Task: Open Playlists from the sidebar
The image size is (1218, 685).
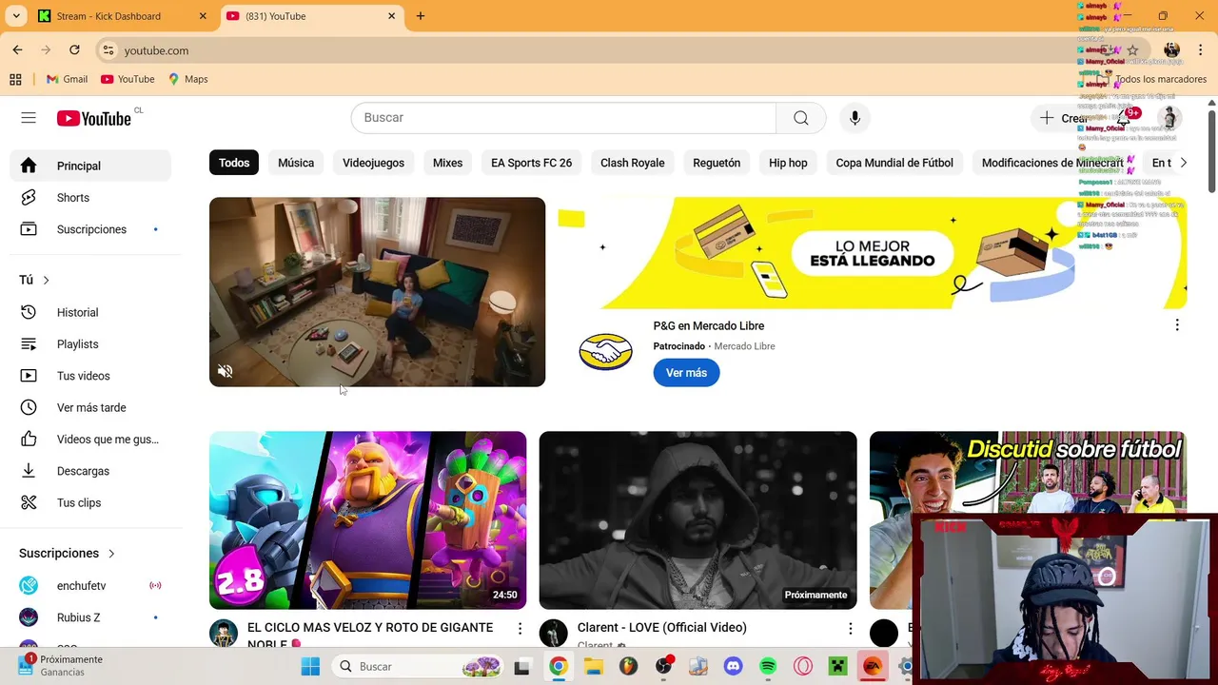Action: [90, 344]
